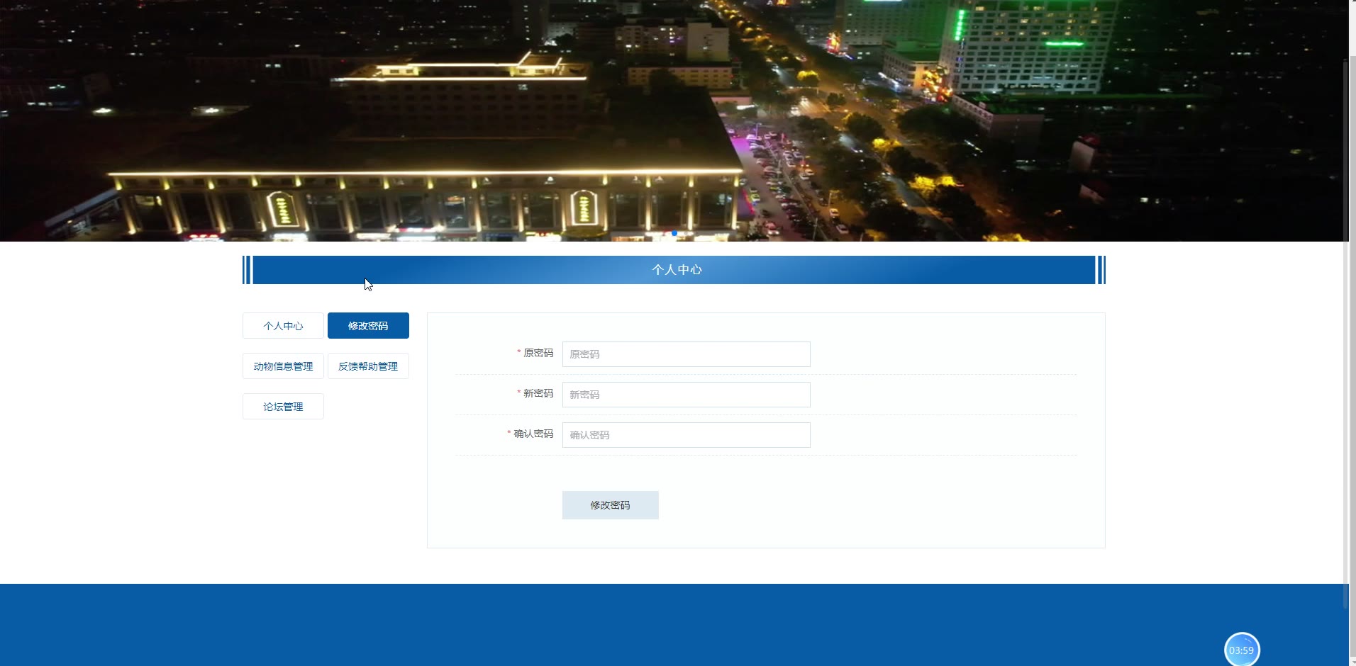
Task: Click the 确认密码 field label
Action: 533,434
